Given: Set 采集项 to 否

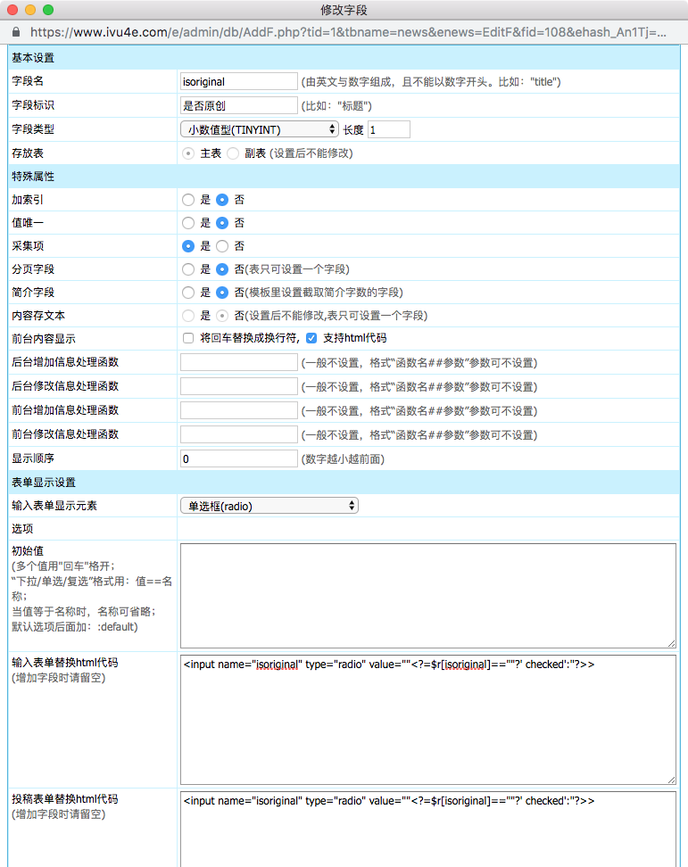Looking at the screenshot, I should 222,246.
